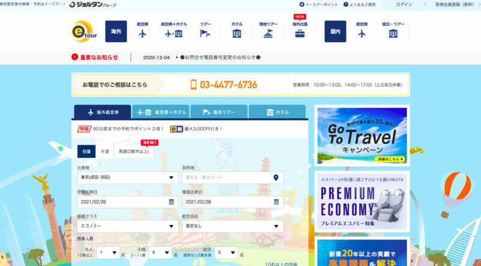Open the phone number change notice link
This screenshot has height=266, width=481.
(x=220, y=57)
